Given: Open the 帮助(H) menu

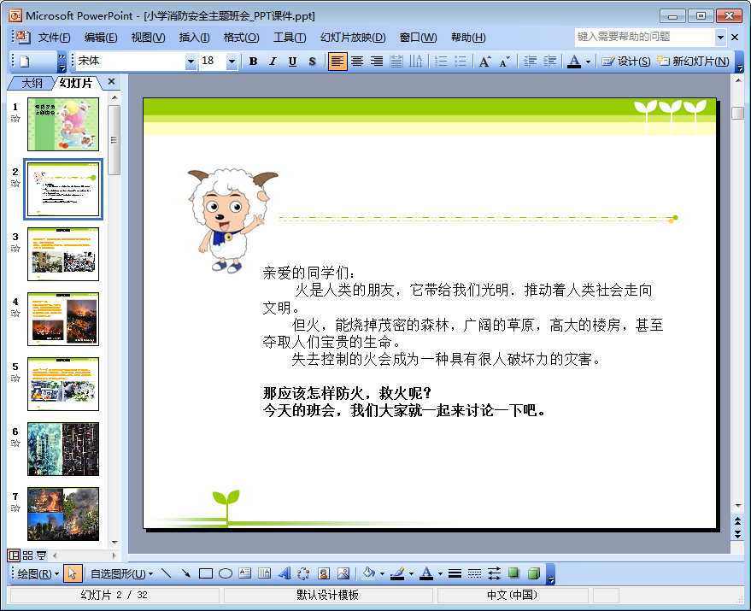Looking at the screenshot, I should point(468,38).
